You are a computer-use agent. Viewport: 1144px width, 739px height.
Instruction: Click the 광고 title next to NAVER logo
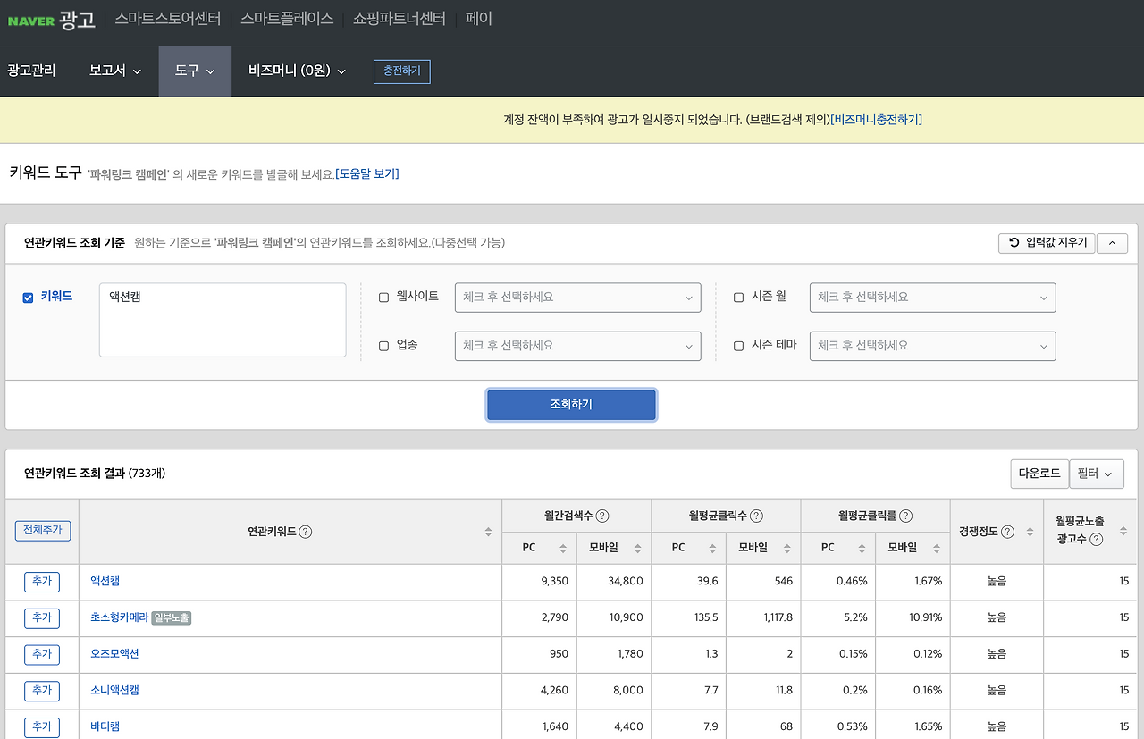[x=78, y=20]
